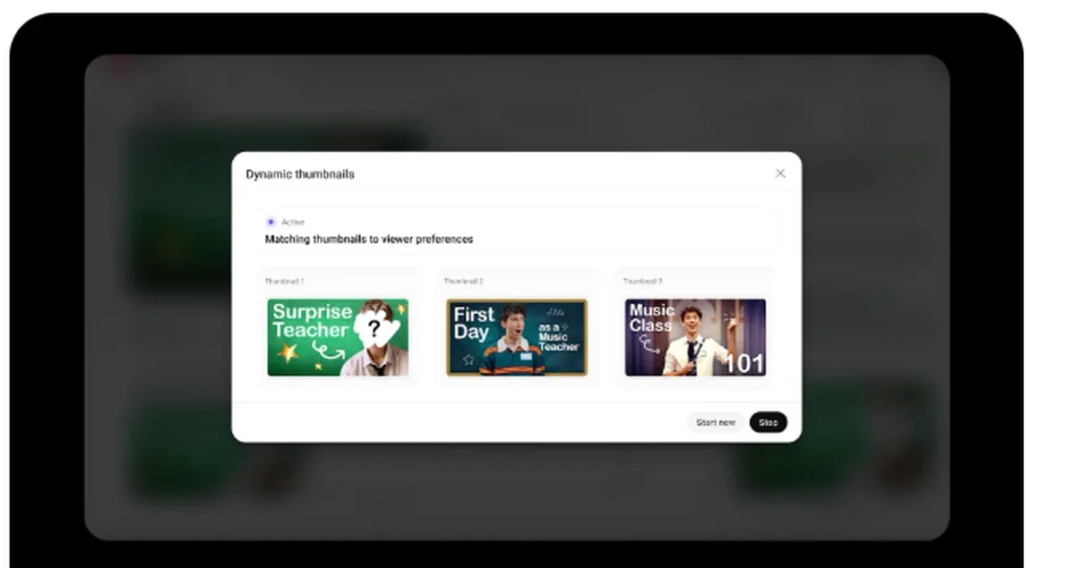Screen dimensions: 1075x568
Task: Click the Thumbnail 2 label
Action: coord(463,281)
